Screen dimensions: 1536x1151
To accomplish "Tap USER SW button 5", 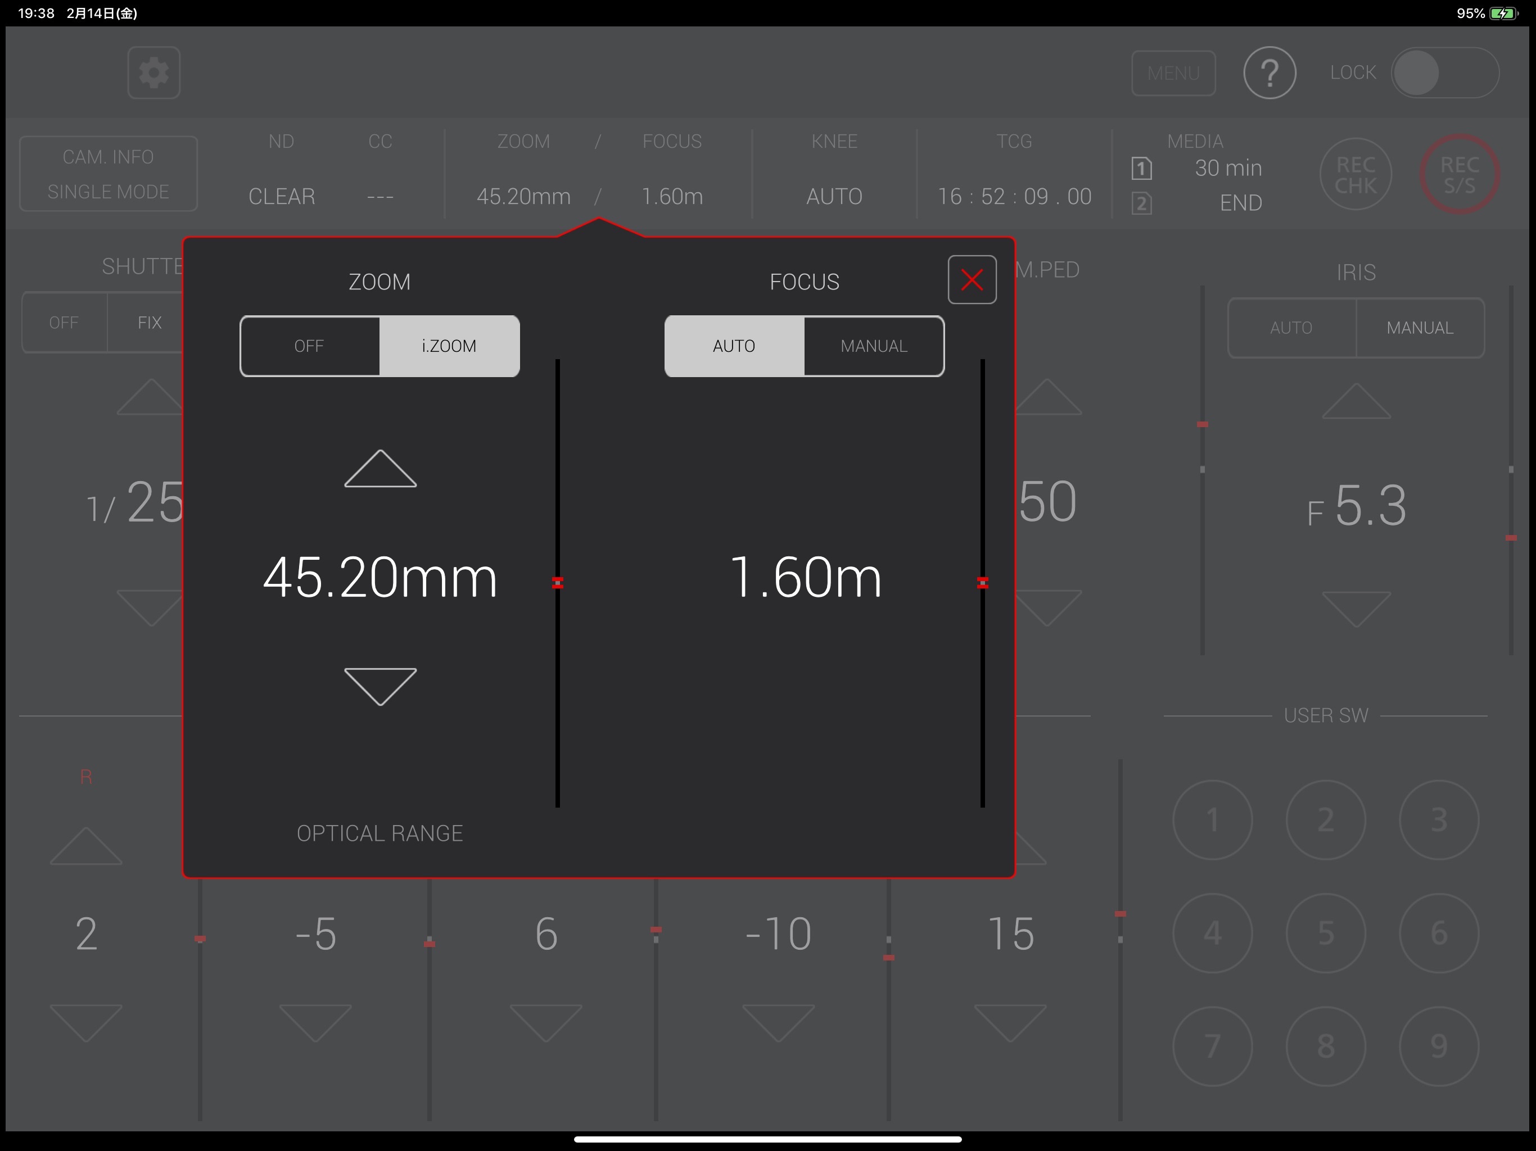I will (1326, 933).
